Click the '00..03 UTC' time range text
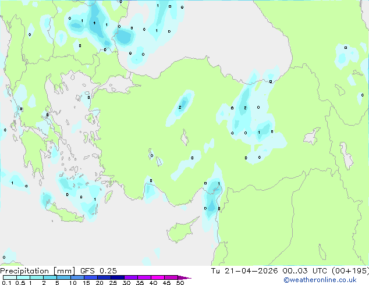The height and width of the screenshot is (285, 369). pyautogui.click(x=305, y=271)
